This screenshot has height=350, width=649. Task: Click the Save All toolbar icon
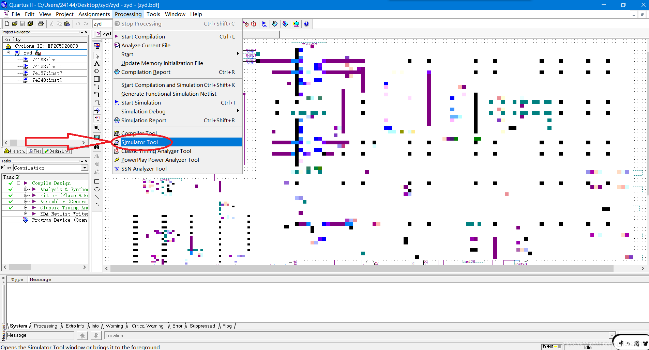coord(30,23)
